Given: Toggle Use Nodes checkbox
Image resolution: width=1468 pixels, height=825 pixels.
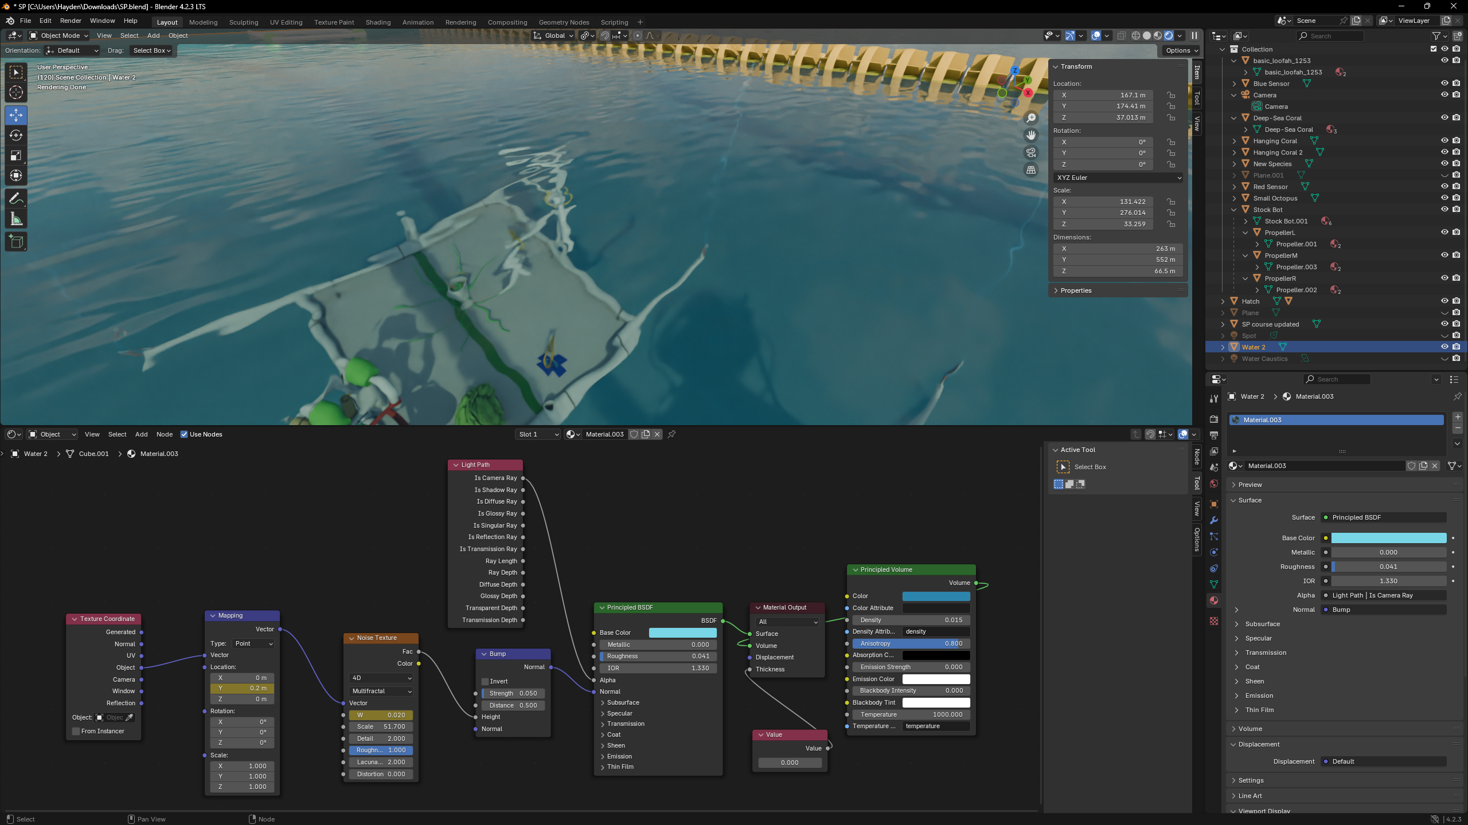Looking at the screenshot, I should click(184, 434).
